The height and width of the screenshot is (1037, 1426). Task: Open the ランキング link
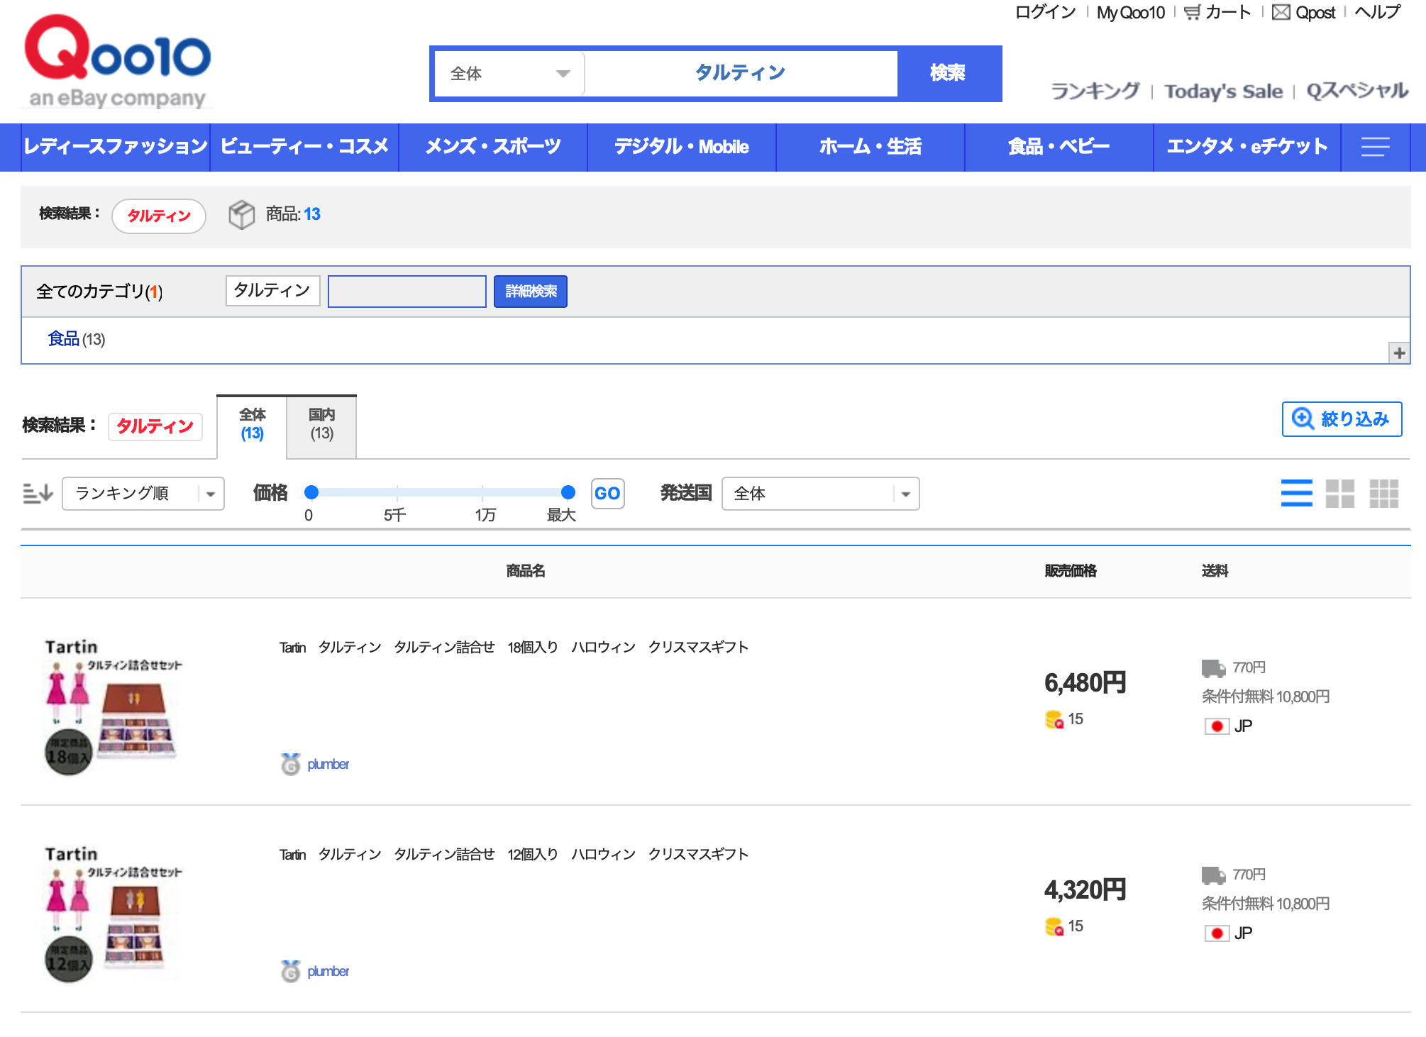click(1095, 91)
